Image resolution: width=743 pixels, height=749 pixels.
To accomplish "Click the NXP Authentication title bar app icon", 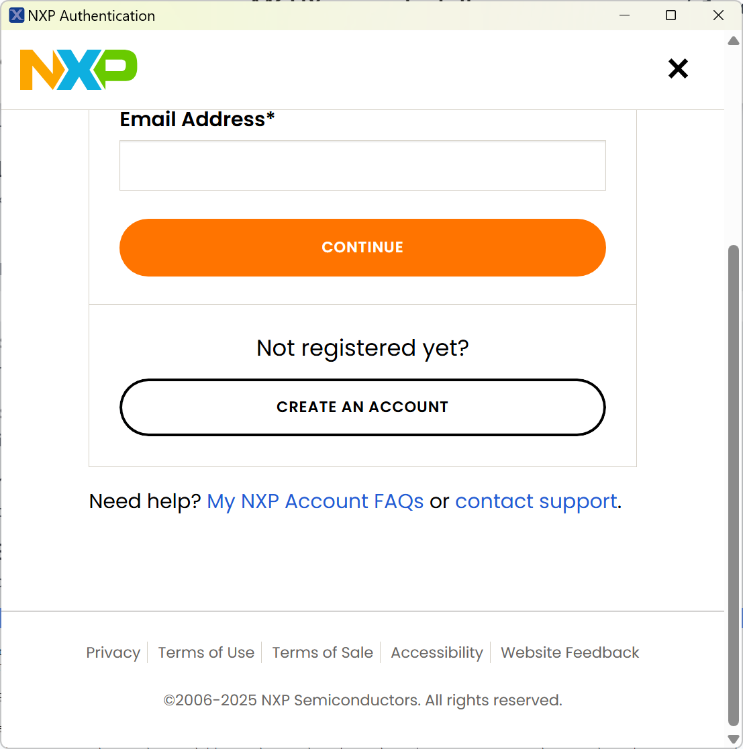I will tap(17, 15).
